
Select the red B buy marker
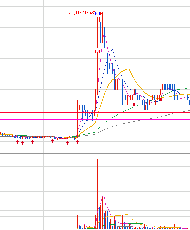click(x=97, y=51)
